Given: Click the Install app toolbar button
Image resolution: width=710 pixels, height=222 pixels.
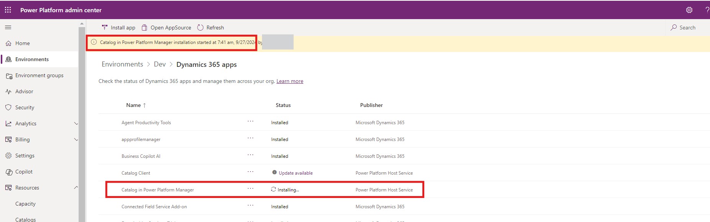Looking at the screenshot, I should click(119, 28).
